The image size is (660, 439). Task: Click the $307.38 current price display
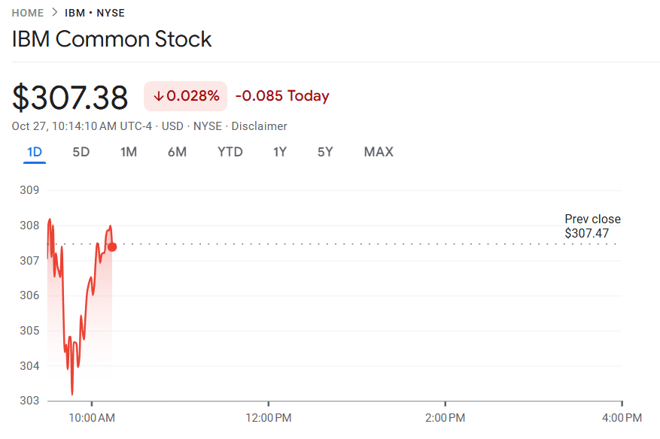pyautogui.click(x=70, y=96)
